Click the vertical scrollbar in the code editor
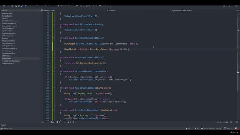Image resolution: width=240 pixels, height=135 pixels. point(238,67)
